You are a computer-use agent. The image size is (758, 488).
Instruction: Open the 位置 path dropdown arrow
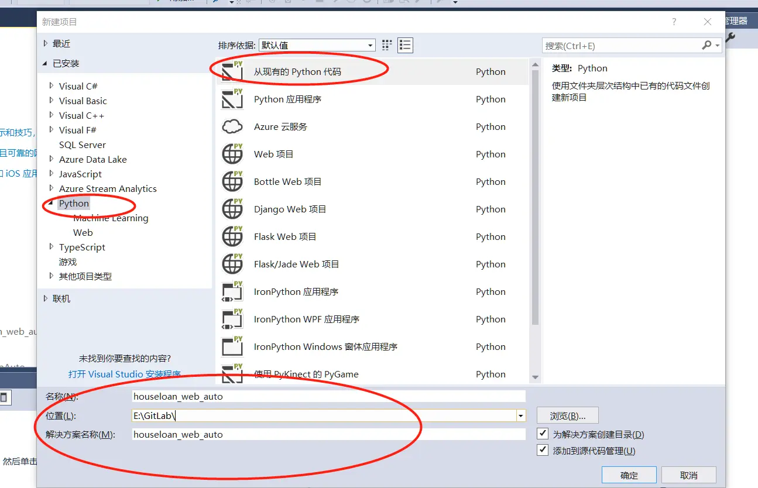pyautogui.click(x=520, y=415)
